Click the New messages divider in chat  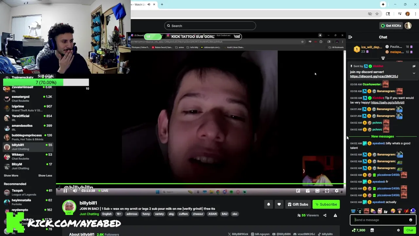click(x=382, y=136)
